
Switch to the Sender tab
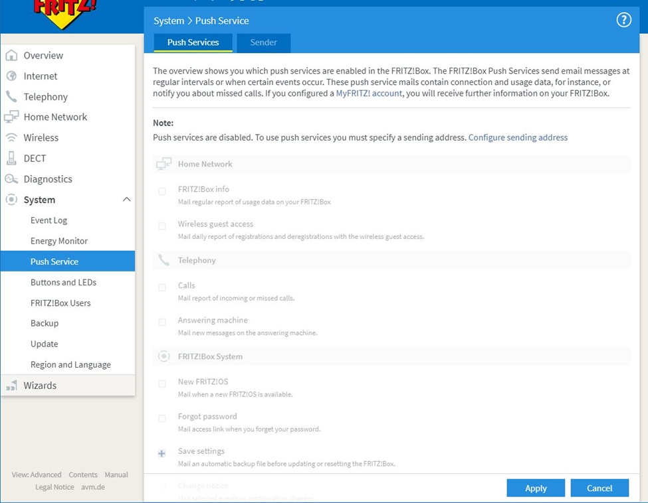pos(263,42)
